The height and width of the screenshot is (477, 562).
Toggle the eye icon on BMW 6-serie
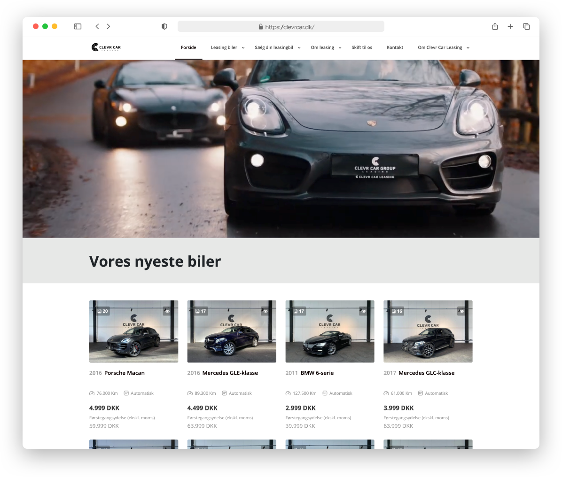(x=363, y=311)
